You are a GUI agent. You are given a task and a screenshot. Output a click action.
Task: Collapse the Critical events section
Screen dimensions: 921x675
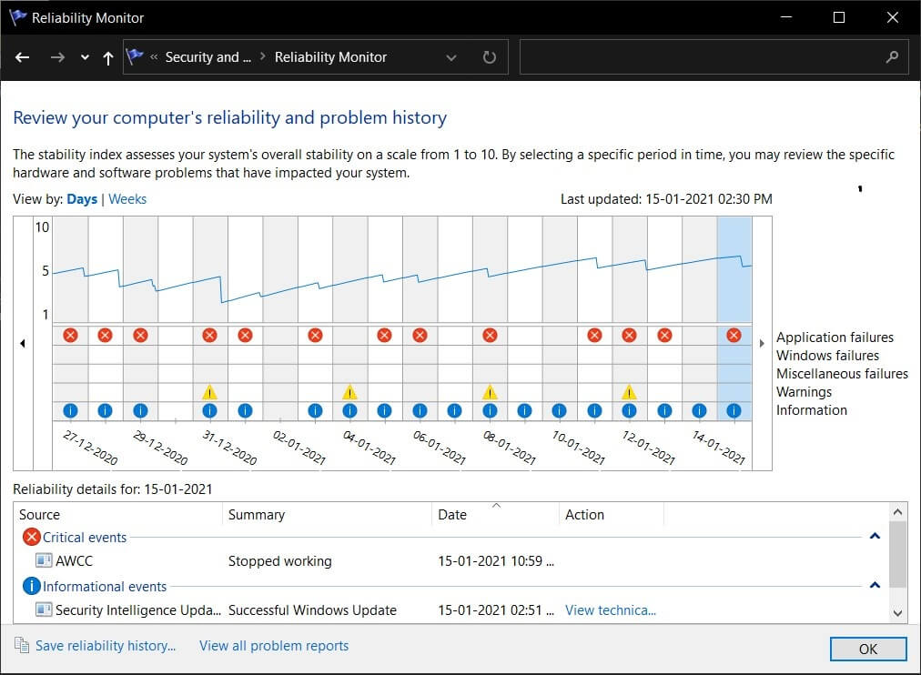click(x=875, y=536)
